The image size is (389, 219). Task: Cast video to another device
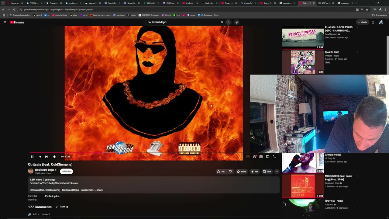coord(268,157)
